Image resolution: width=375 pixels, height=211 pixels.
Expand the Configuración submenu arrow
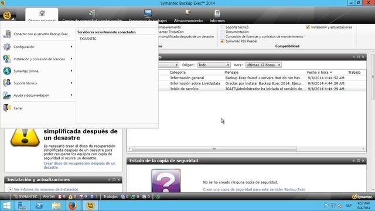(71, 47)
